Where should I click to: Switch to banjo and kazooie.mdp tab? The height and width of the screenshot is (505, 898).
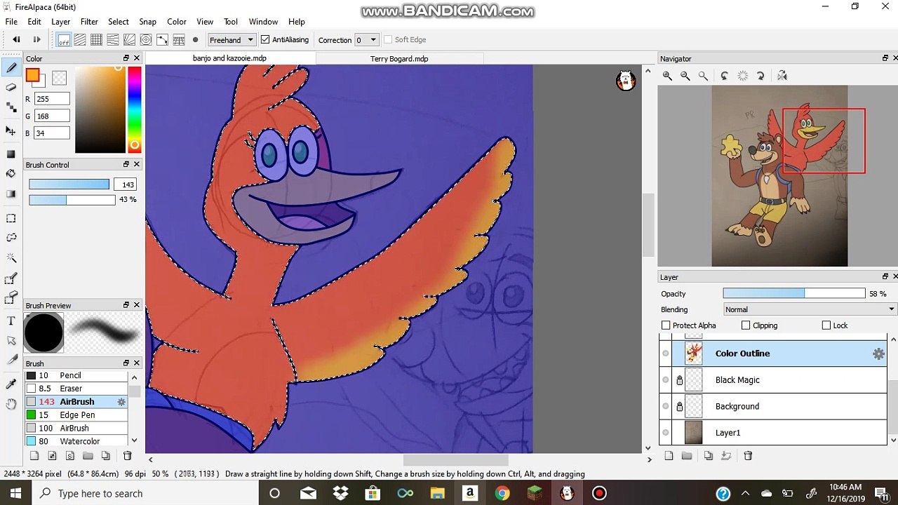pos(229,58)
